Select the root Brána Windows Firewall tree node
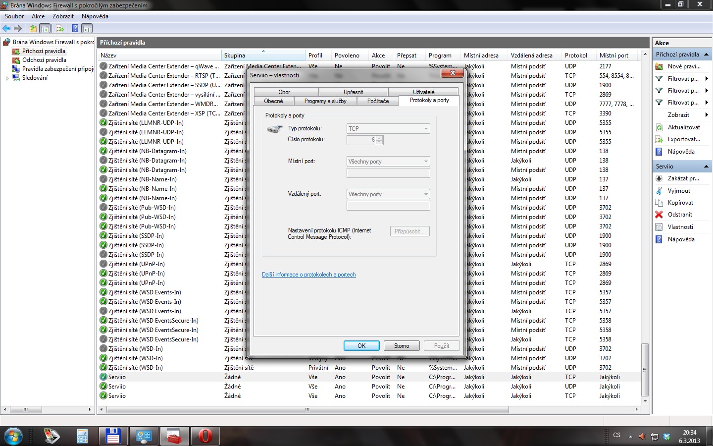 click(x=53, y=42)
